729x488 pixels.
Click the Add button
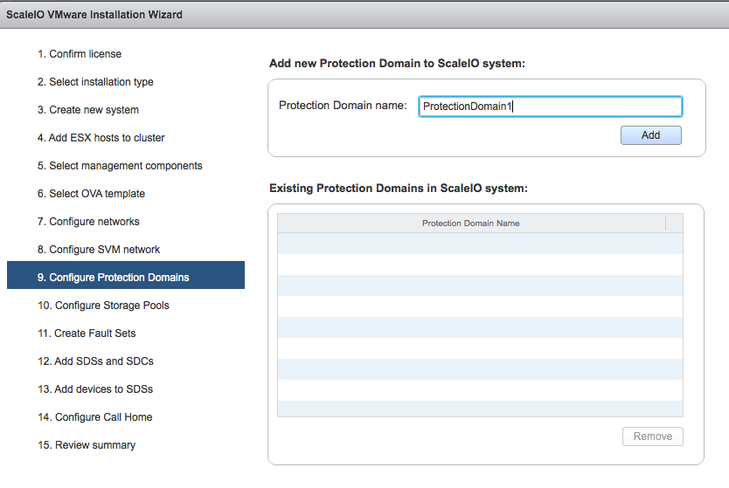[650, 135]
